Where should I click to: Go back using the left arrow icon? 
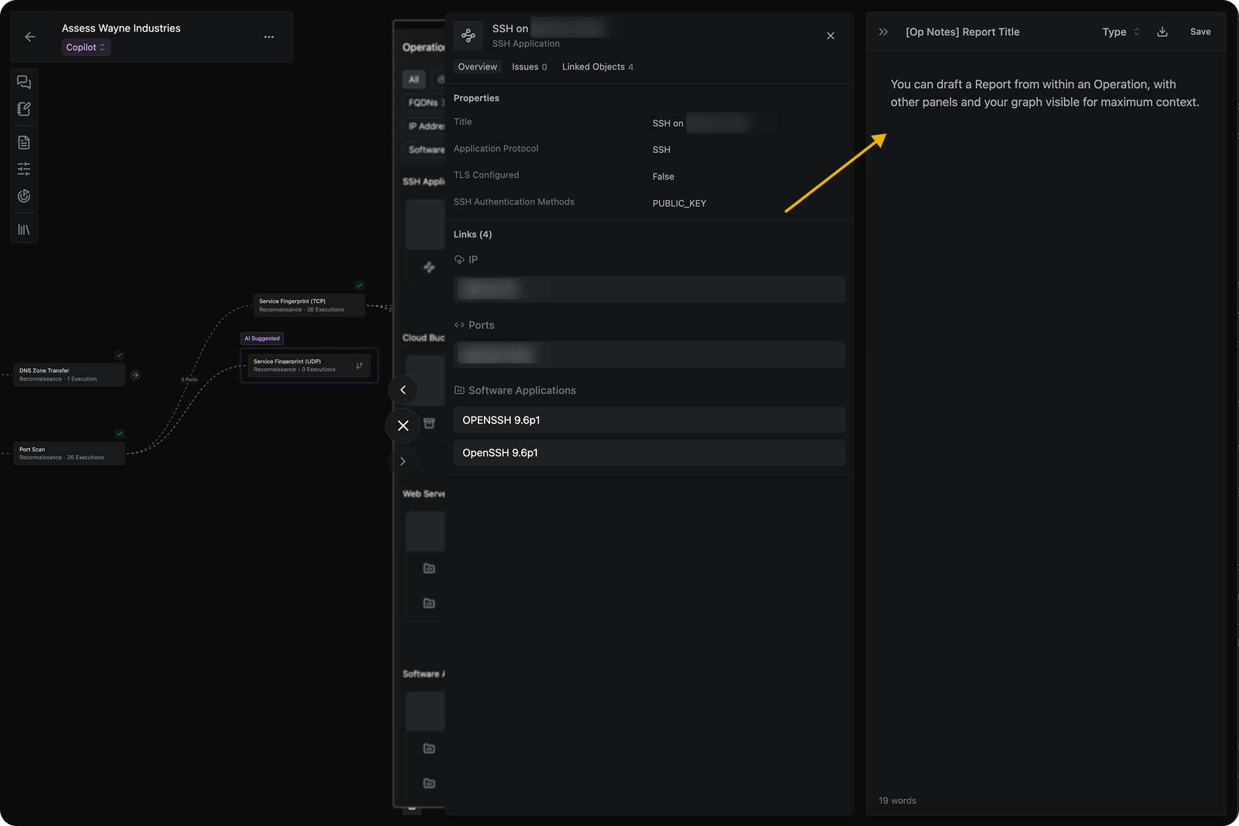[30, 37]
